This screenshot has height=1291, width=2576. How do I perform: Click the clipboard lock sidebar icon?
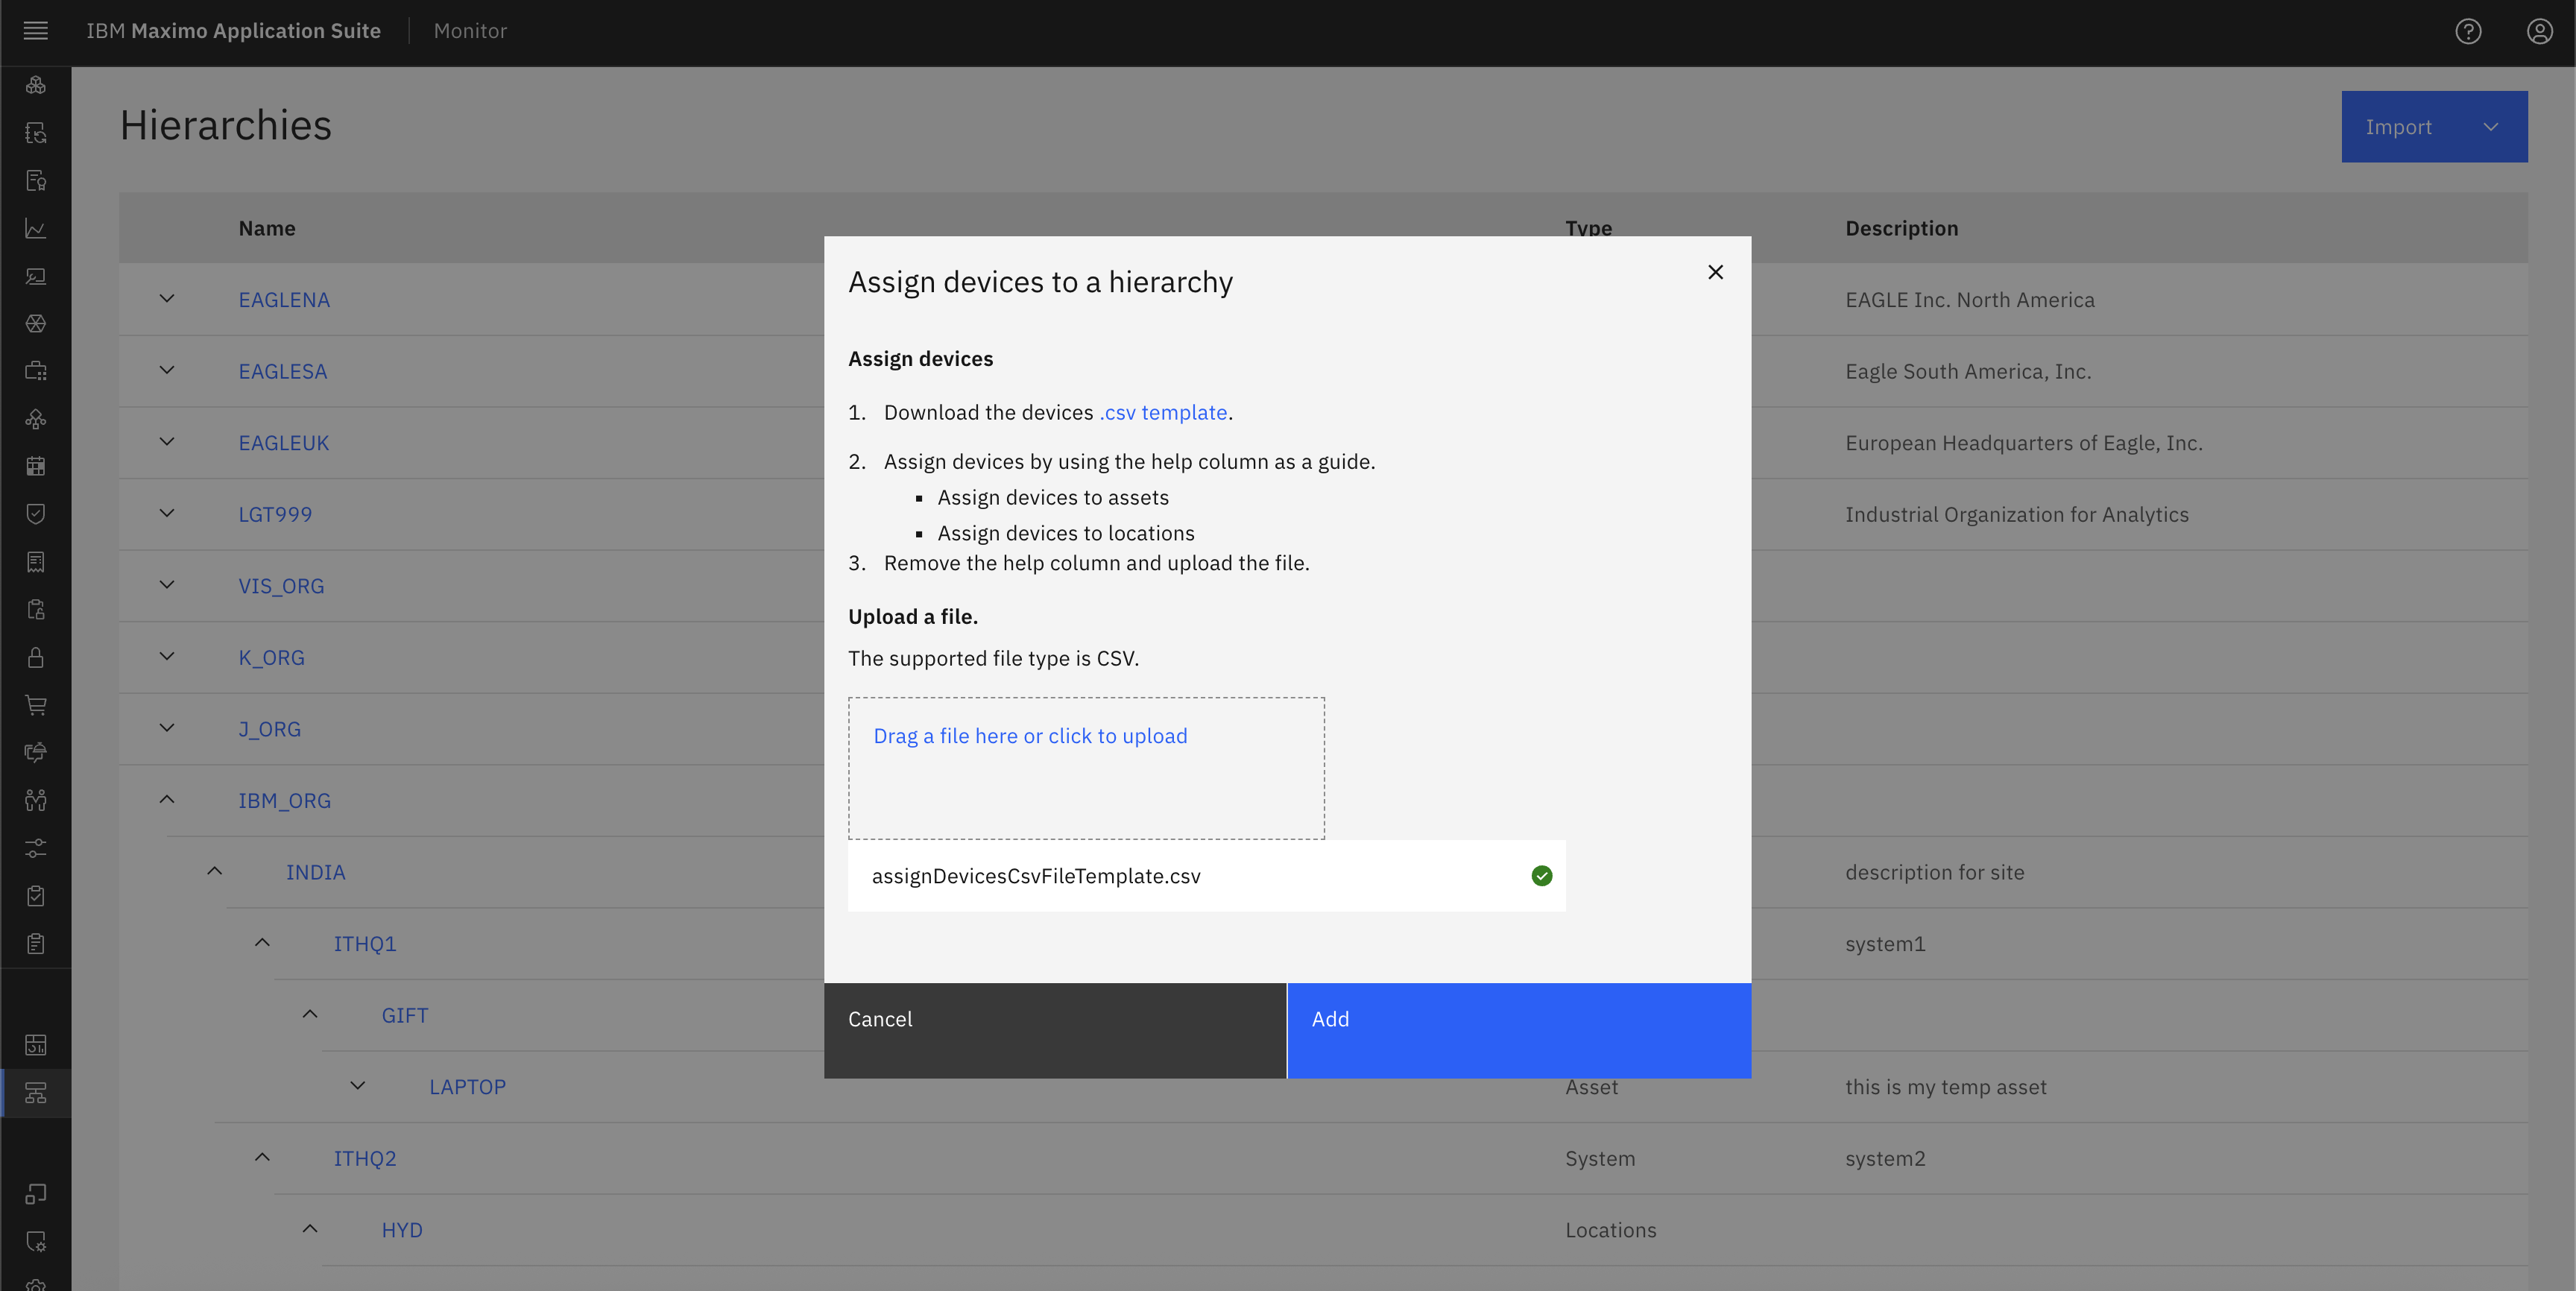36,610
